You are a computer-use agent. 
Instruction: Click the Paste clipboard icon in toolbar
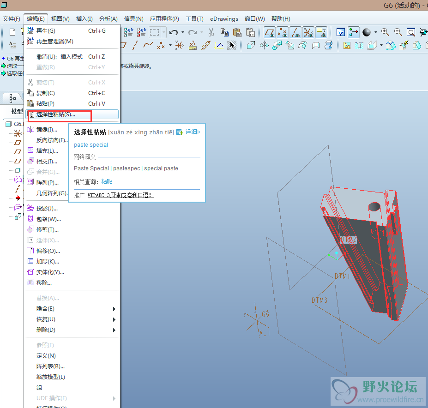click(237, 32)
